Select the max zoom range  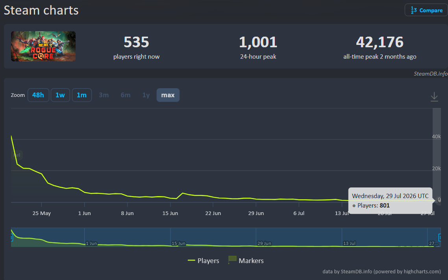coord(168,95)
